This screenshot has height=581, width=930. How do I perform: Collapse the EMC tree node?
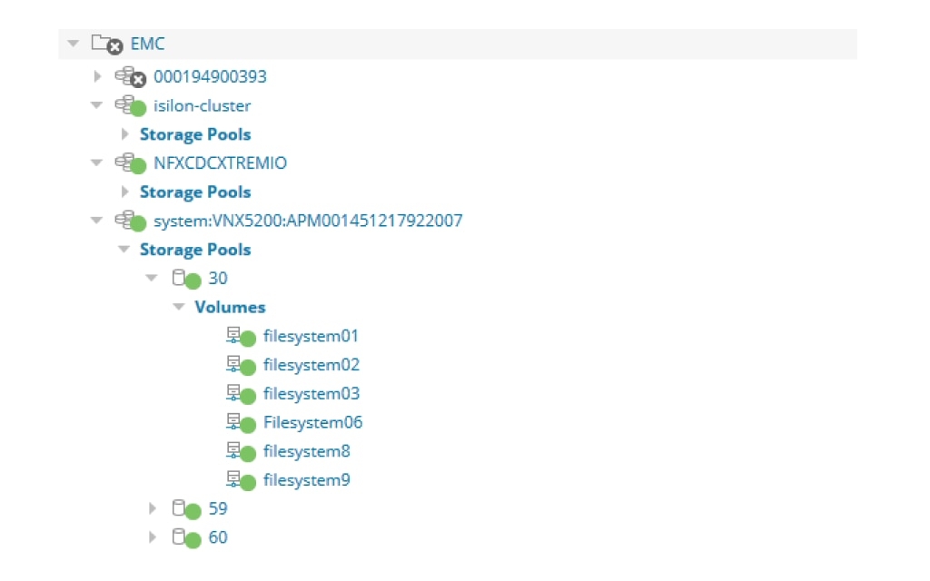[x=73, y=43]
